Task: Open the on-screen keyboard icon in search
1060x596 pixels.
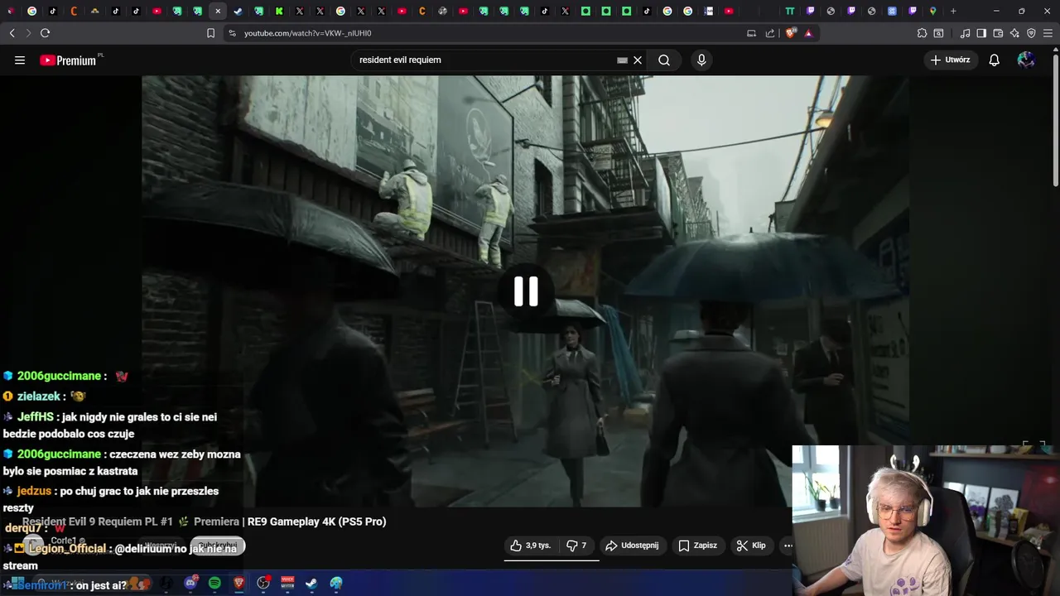Action: [622, 60]
